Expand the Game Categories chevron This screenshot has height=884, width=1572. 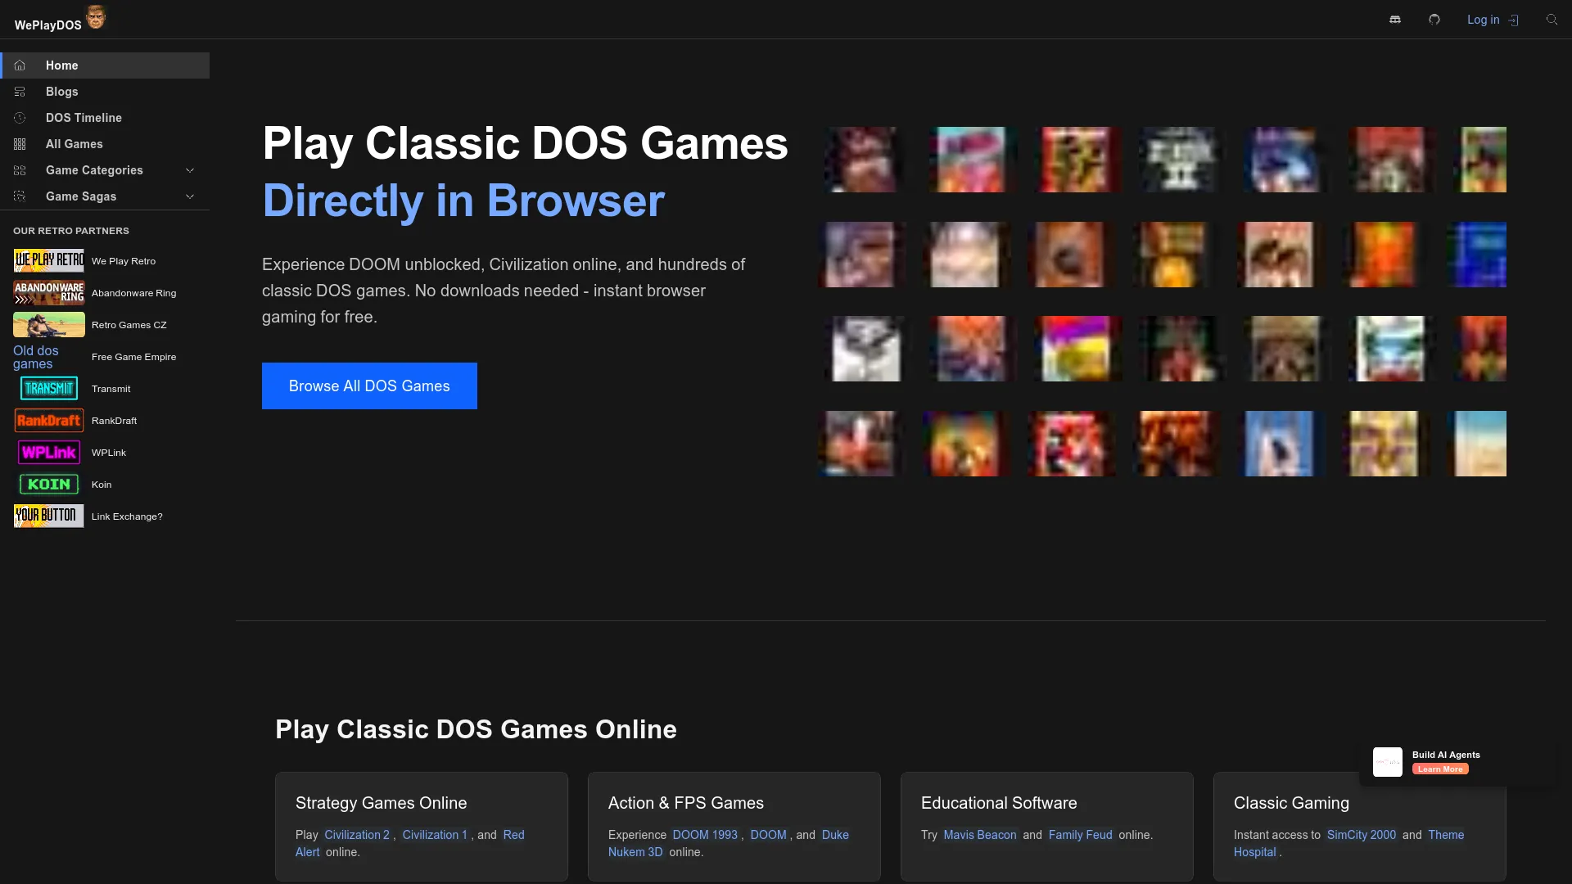(x=190, y=170)
